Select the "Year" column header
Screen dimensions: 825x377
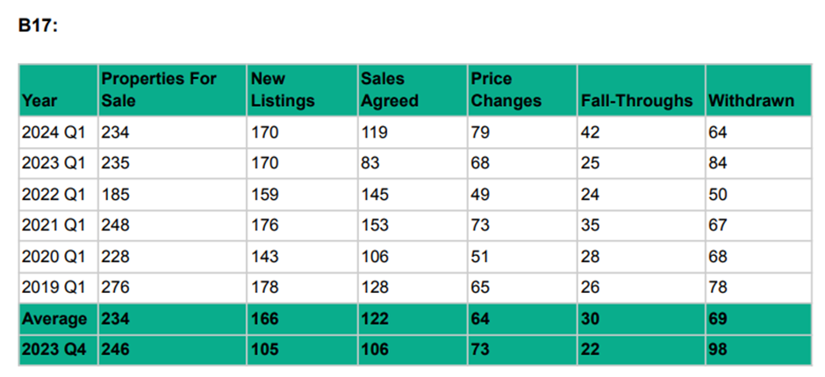coord(39,101)
